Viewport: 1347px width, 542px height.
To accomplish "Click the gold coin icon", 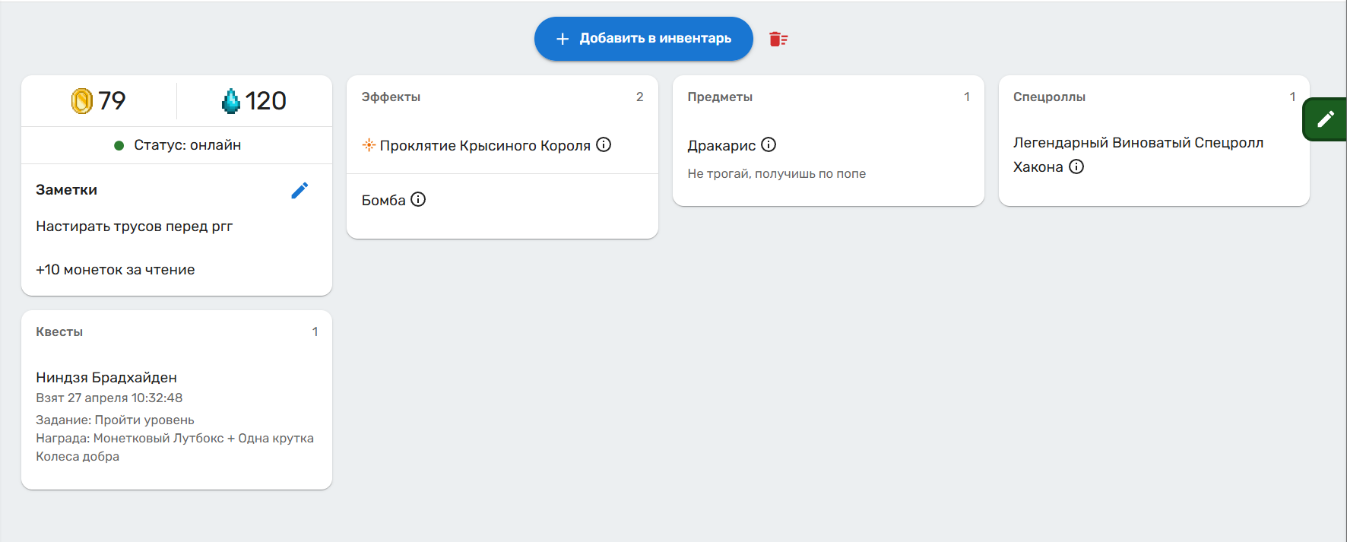I will [82, 100].
